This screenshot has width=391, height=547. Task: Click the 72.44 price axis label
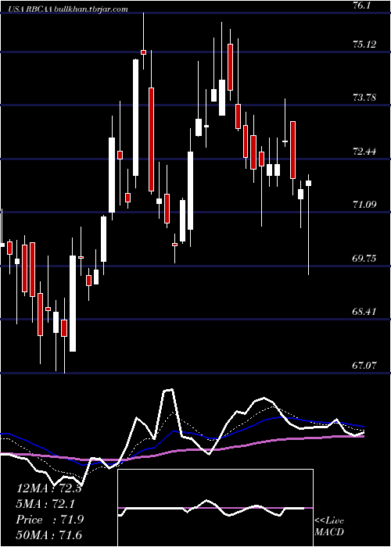click(364, 152)
